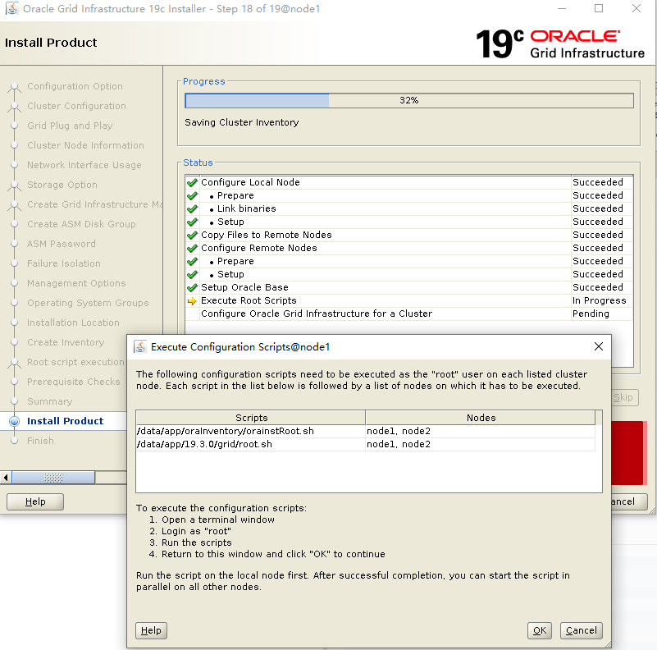The image size is (657, 650).
Task: Click the Oracle Grid Infrastructure 19c logo
Action: (560, 44)
